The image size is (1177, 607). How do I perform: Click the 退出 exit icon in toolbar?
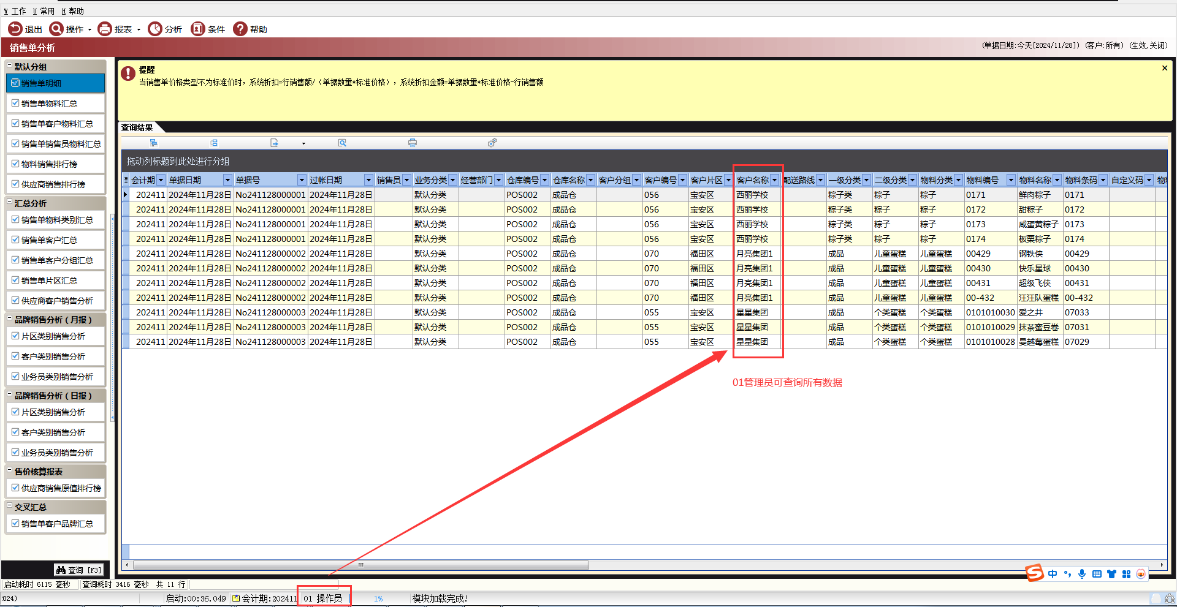pyautogui.click(x=15, y=29)
